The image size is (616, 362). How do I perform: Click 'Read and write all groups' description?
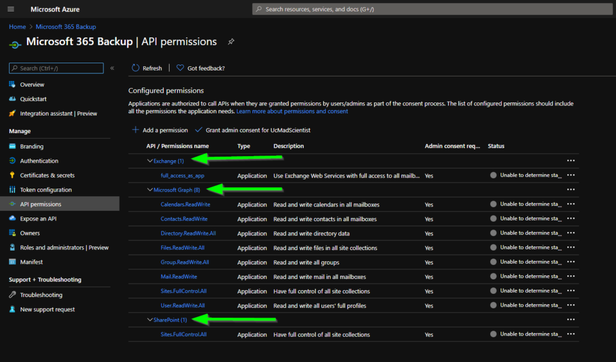point(306,263)
